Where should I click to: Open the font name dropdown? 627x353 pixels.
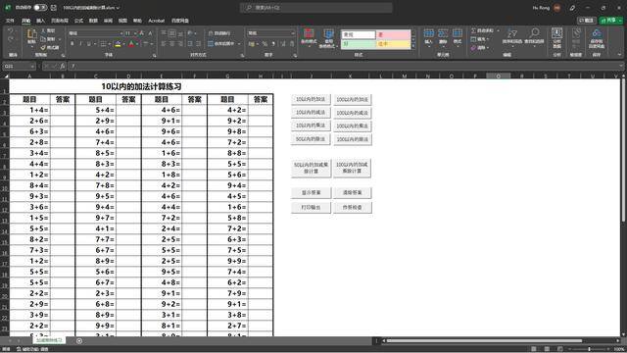pos(121,33)
